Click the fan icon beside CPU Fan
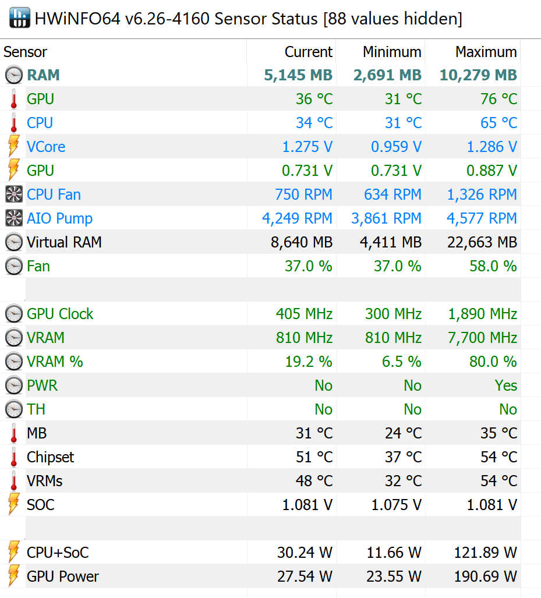Image resolution: width=541 pixels, height=598 pixels. coord(14,194)
